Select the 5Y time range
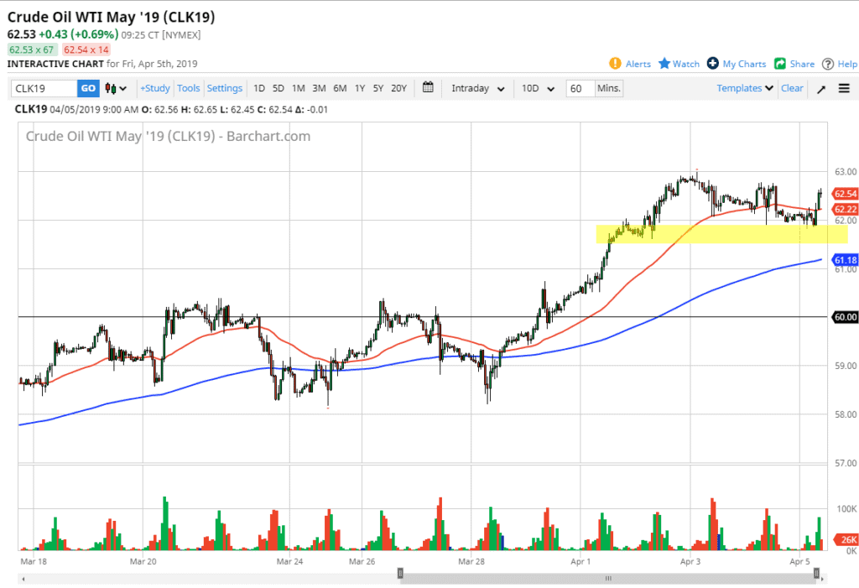Viewport: 859px width, 588px height. click(x=378, y=88)
